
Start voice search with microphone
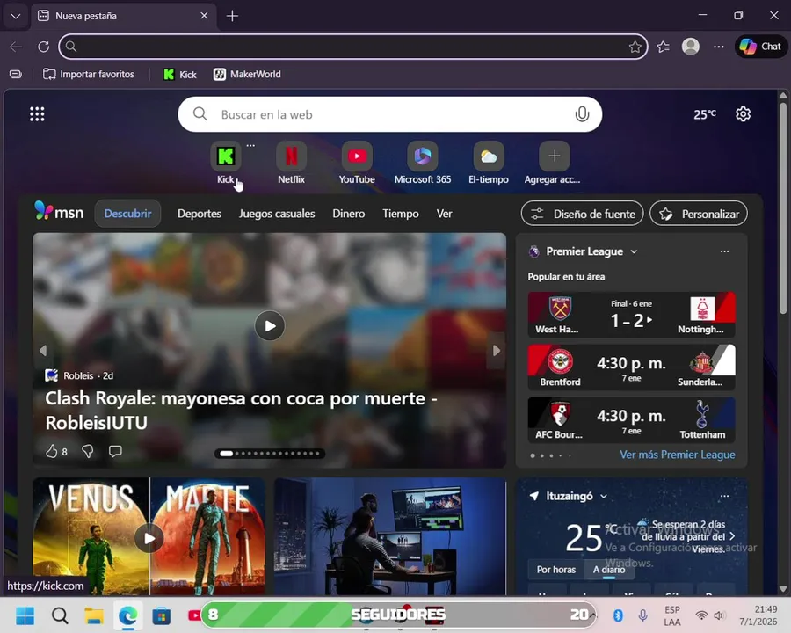coord(582,114)
